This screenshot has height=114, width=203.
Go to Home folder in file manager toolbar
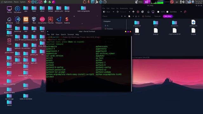click(x=148, y=12)
